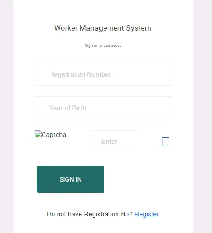Follow the underlined Register hyperlink
The width and height of the screenshot is (212, 233).
pos(147,214)
